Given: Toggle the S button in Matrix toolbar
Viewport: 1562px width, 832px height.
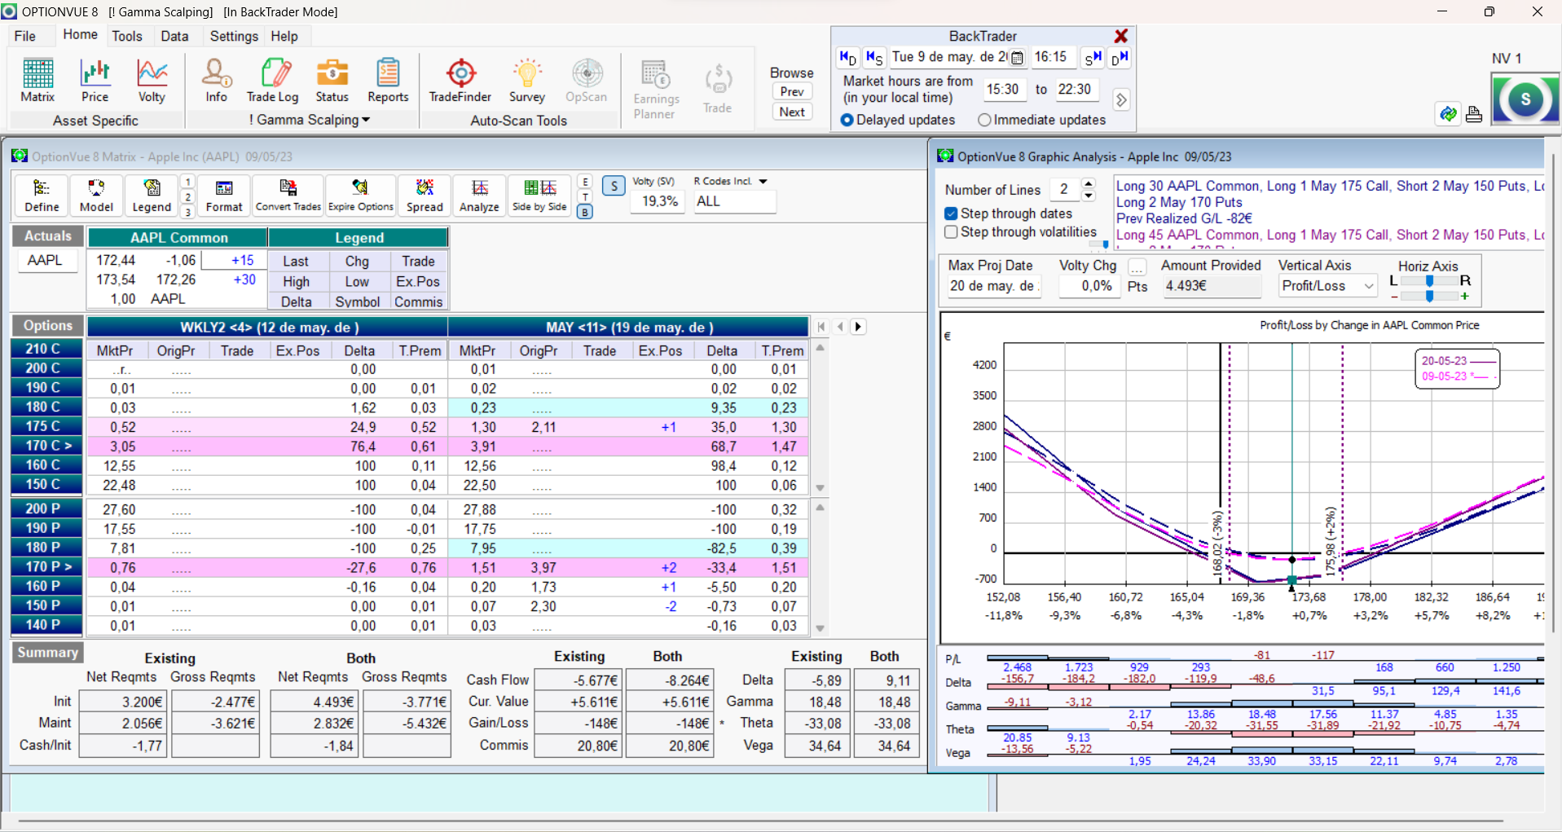Looking at the screenshot, I should [614, 186].
